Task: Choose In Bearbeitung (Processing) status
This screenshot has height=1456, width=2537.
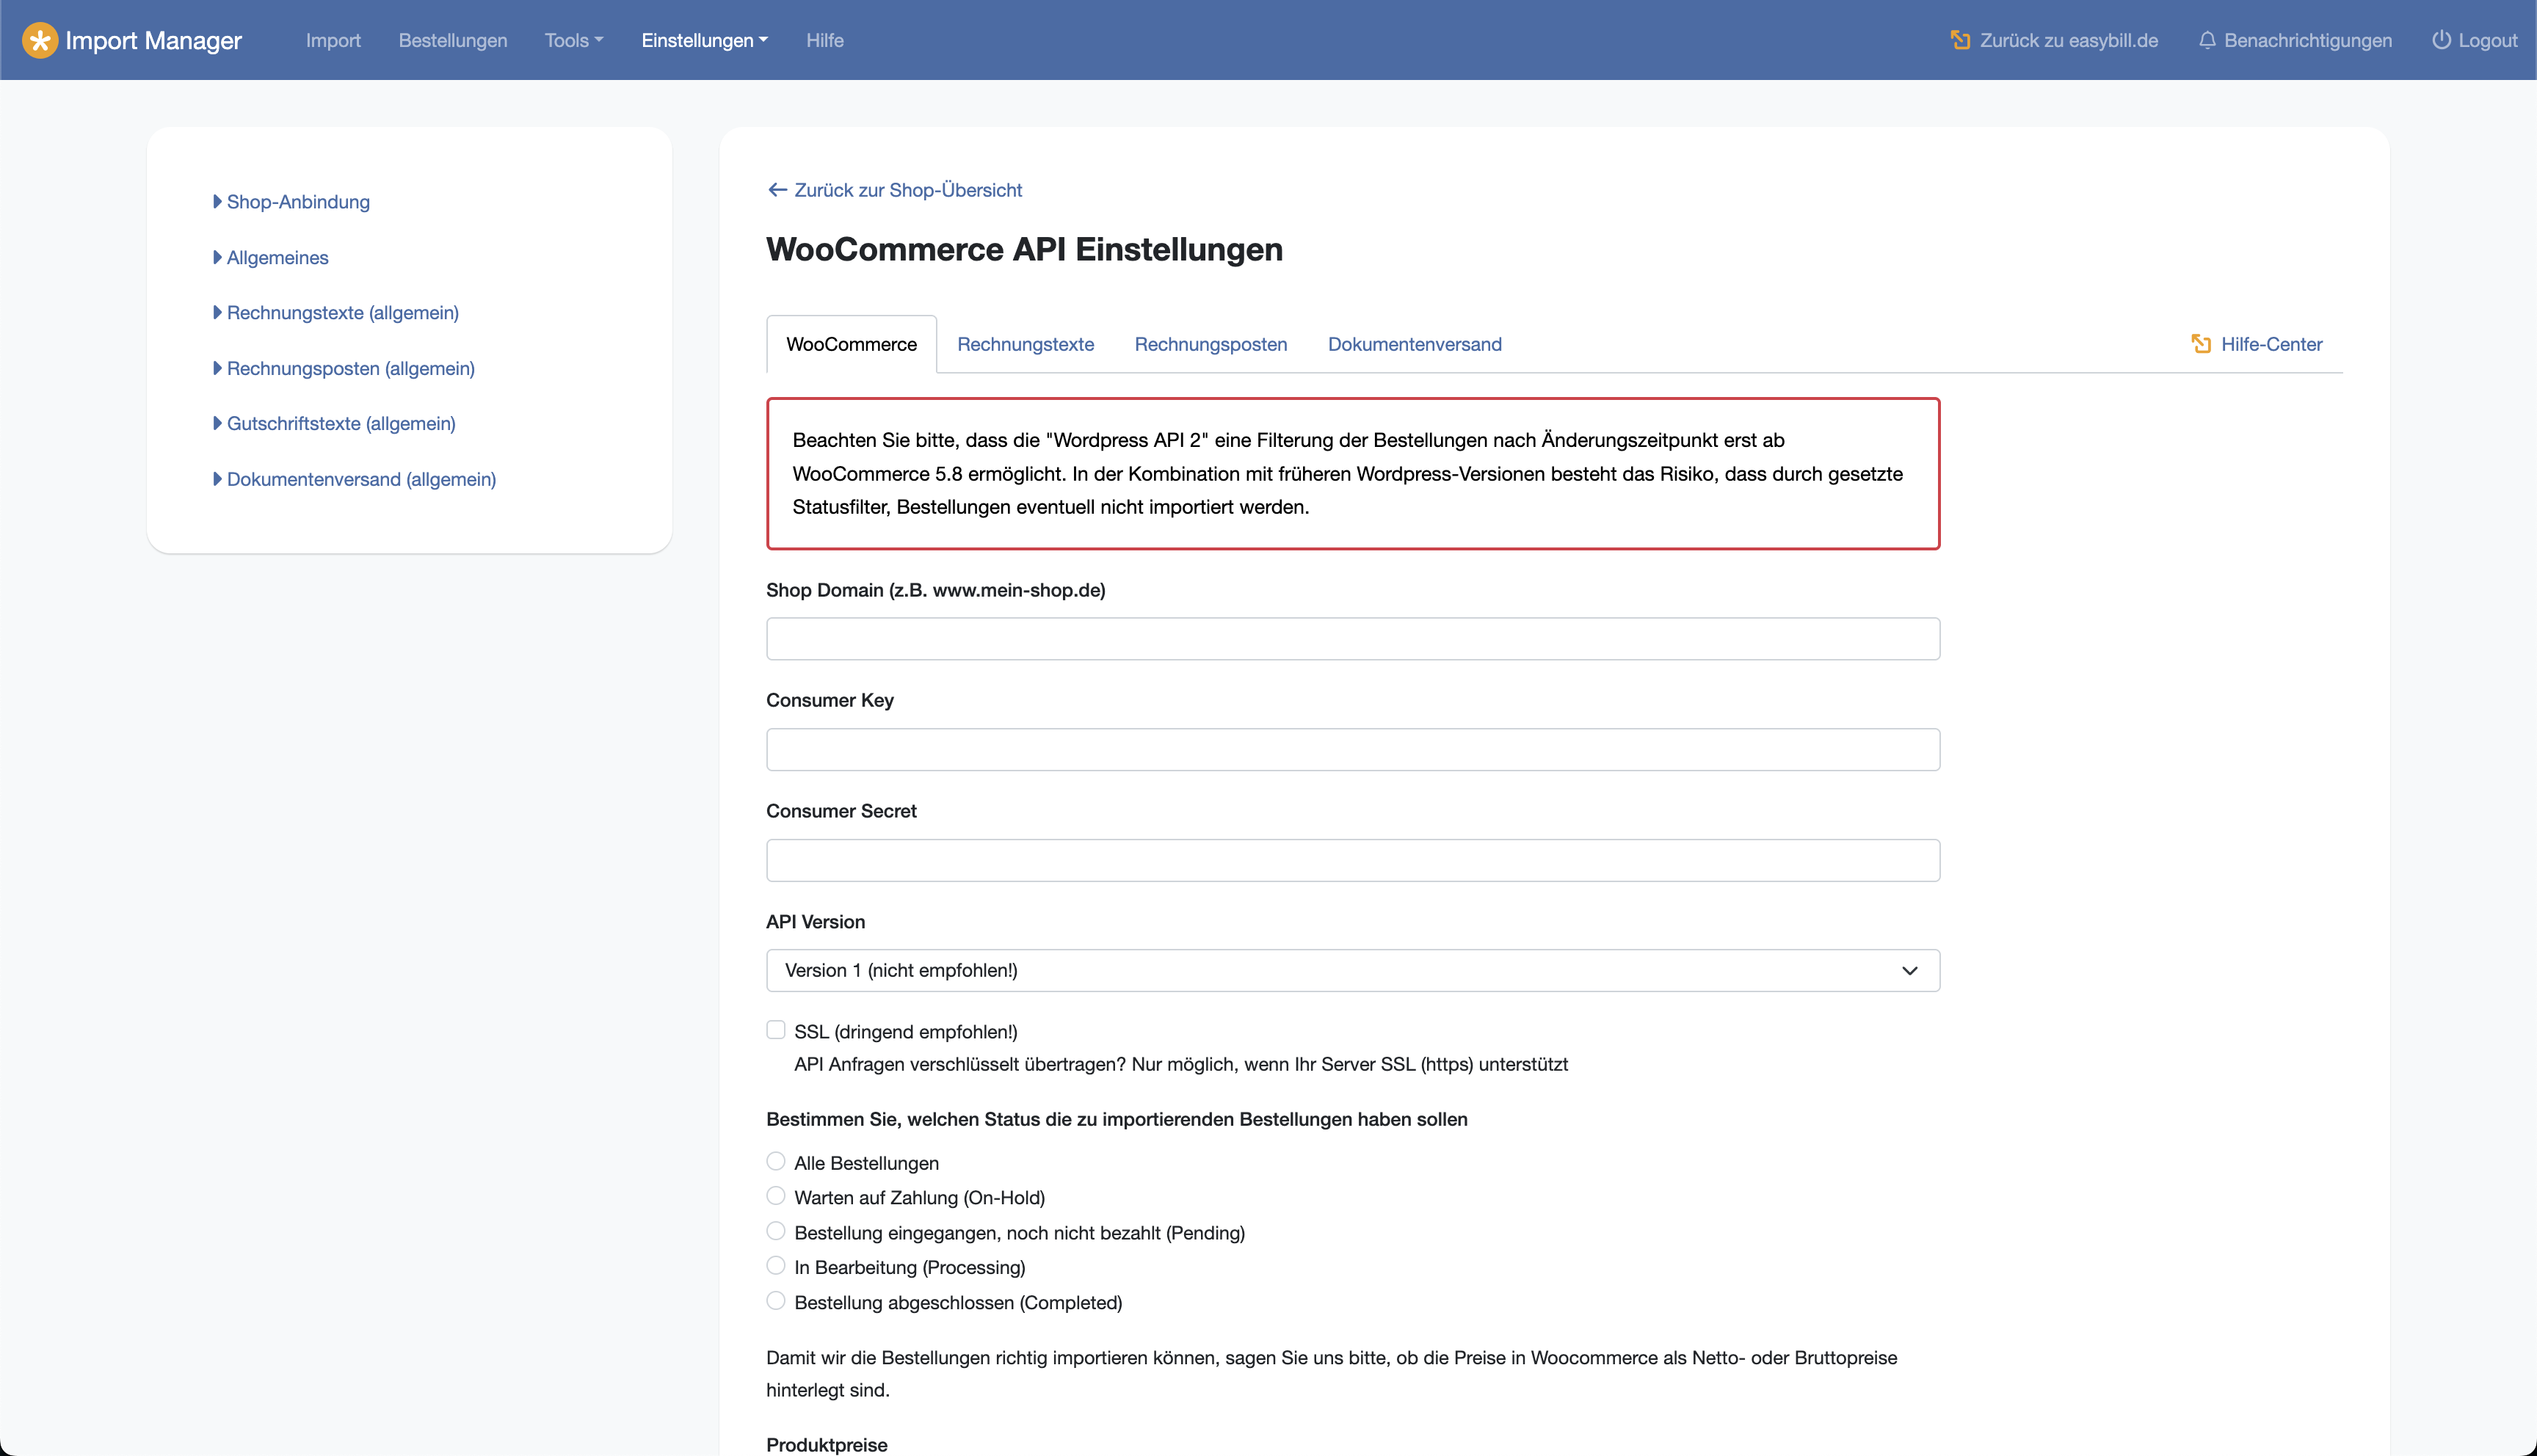Action: pyautogui.click(x=776, y=1266)
